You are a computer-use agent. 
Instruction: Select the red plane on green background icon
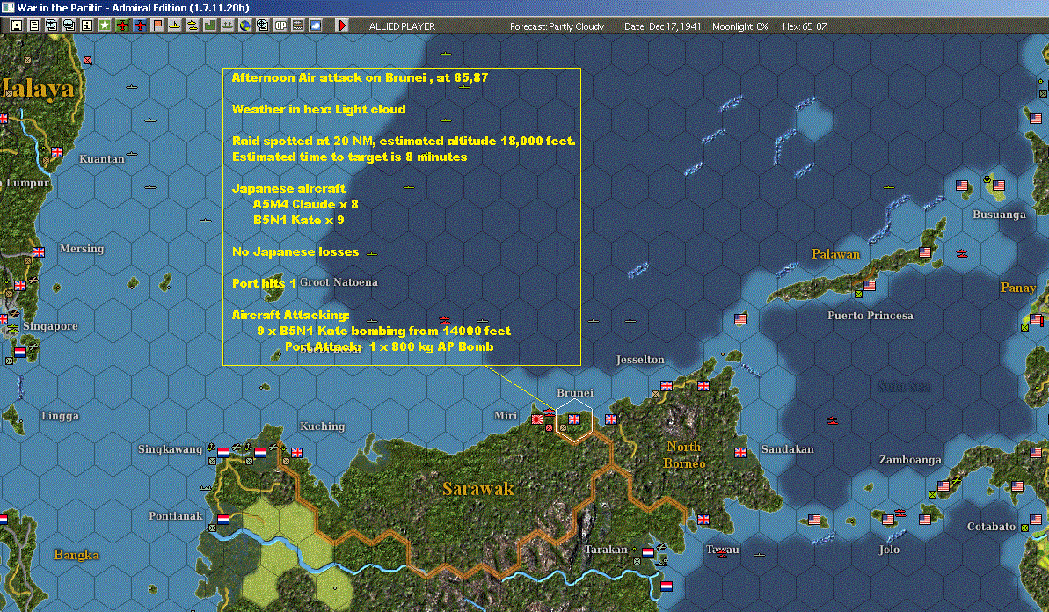122,25
